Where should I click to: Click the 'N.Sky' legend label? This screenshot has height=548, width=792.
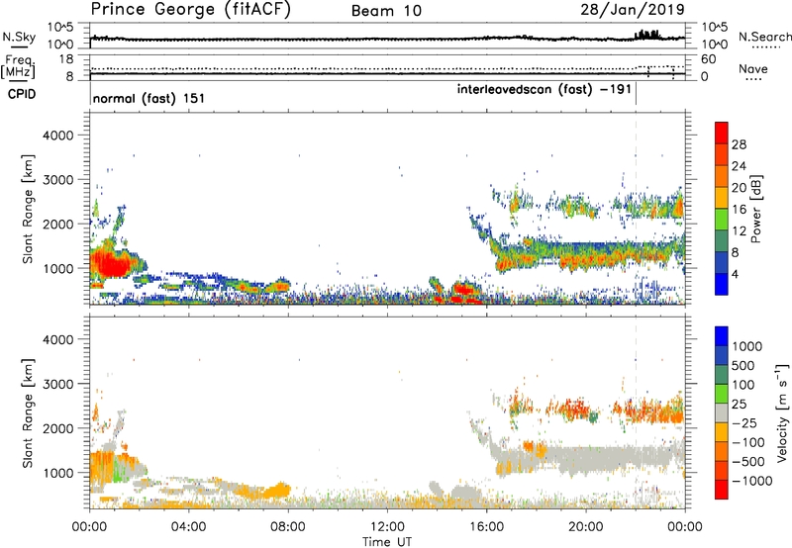[19, 37]
